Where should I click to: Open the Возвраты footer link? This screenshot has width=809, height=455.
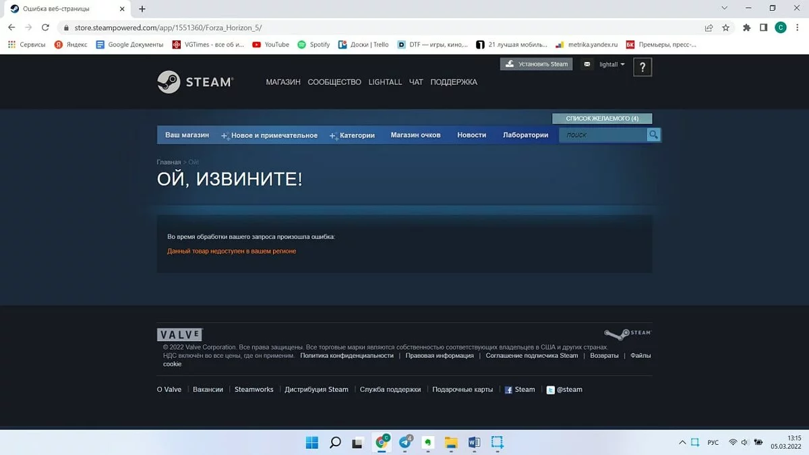[x=604, y=355]
